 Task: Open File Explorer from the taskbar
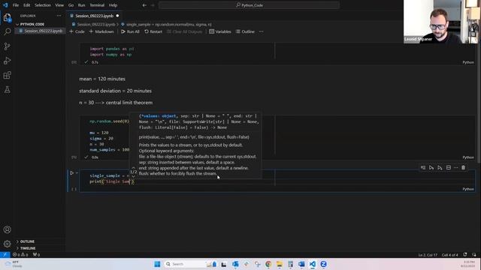(280, 264)
